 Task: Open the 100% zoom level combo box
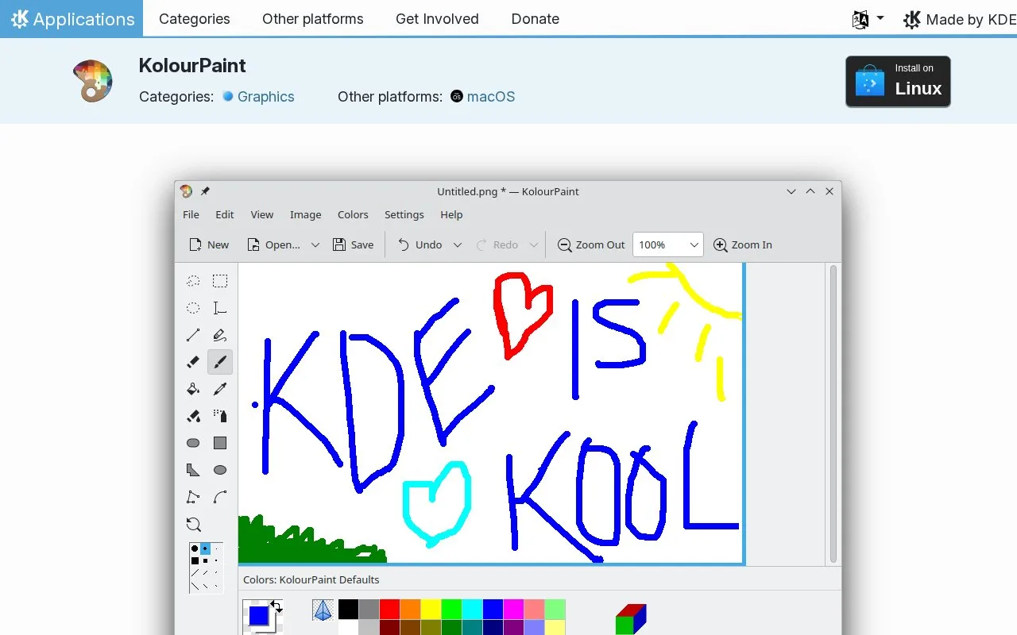(x=667, y=244)
